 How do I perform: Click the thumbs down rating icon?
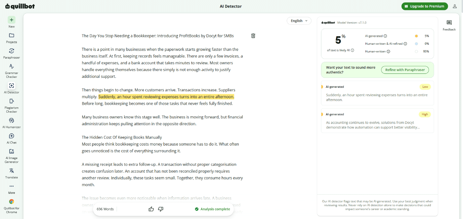[x=161, y=209]
